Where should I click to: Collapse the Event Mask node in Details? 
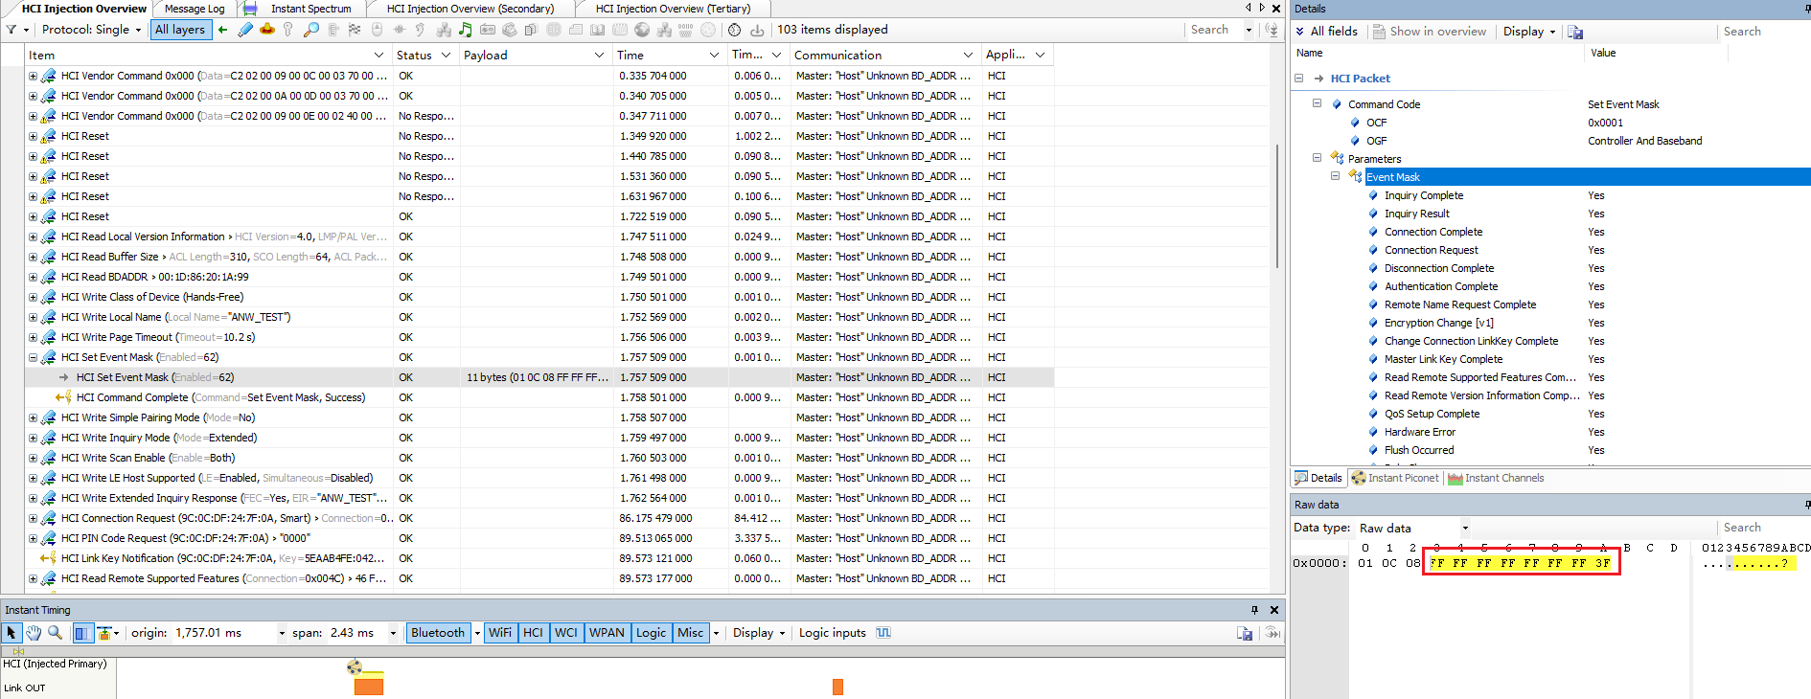(1335, 176)
